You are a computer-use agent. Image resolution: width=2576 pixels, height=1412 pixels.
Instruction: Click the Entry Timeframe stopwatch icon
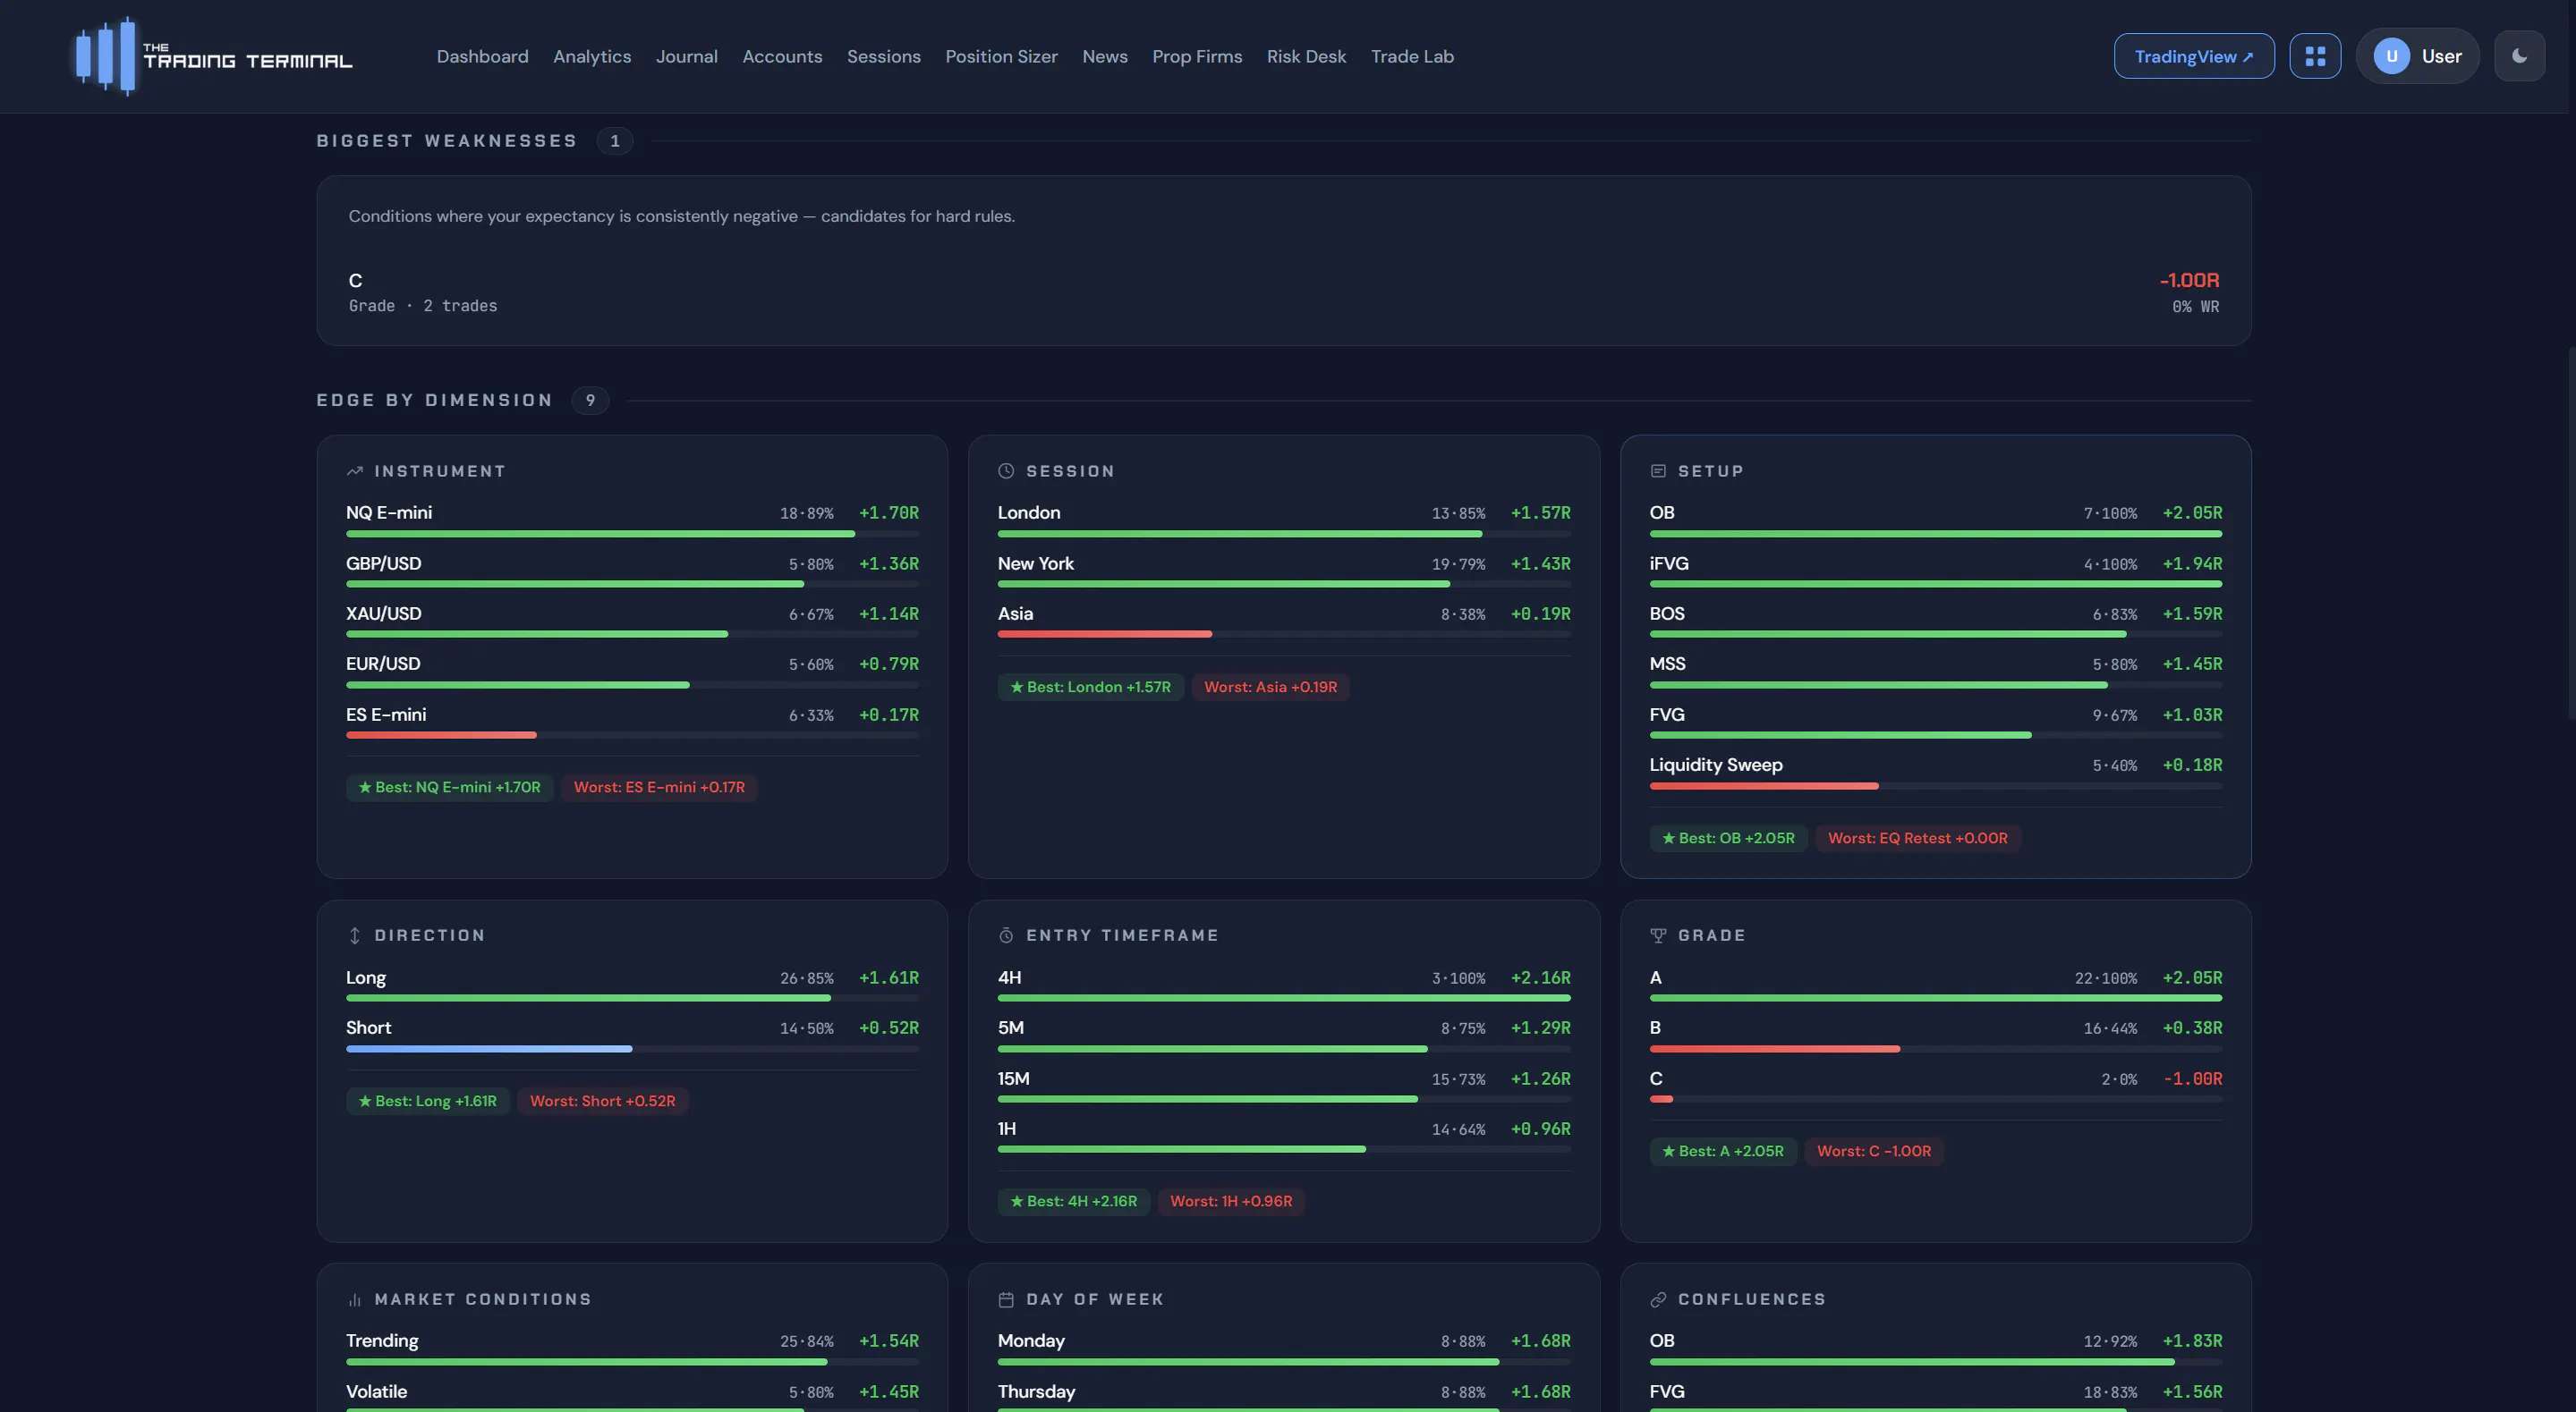[1006, 935]
